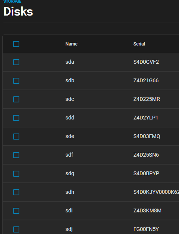179x234 pixels.
Task: Click the sdf disk name cell
Action: pos(69,155)
